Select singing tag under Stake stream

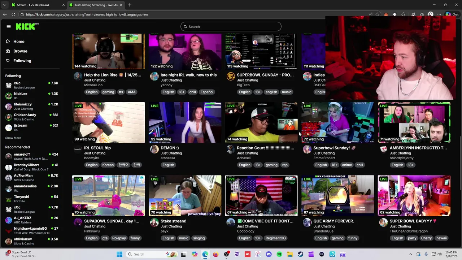199,238
